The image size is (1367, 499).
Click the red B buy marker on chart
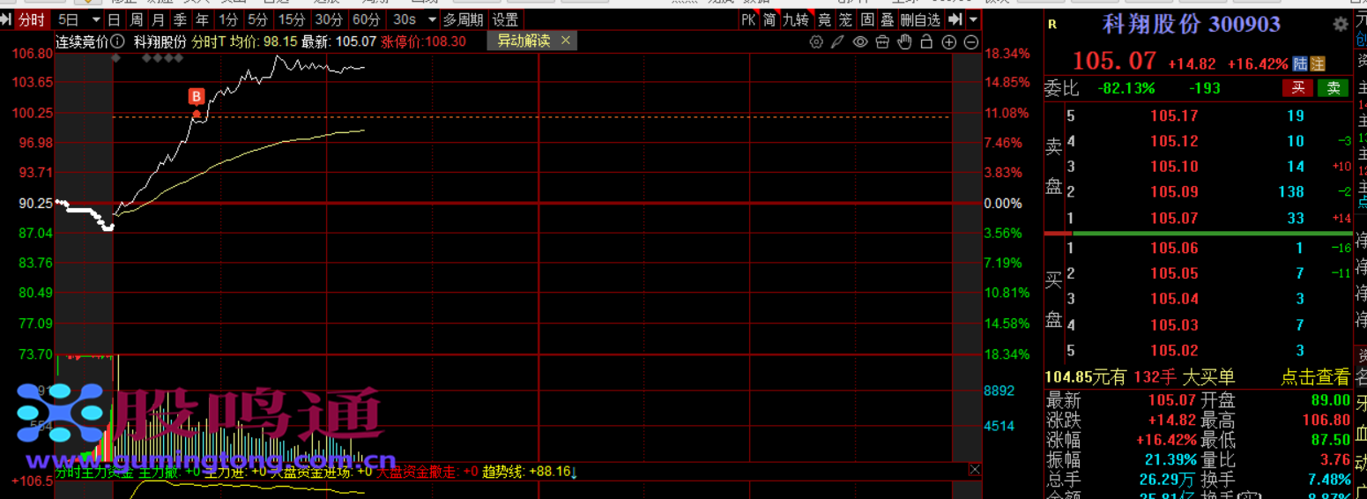[197, 96]
